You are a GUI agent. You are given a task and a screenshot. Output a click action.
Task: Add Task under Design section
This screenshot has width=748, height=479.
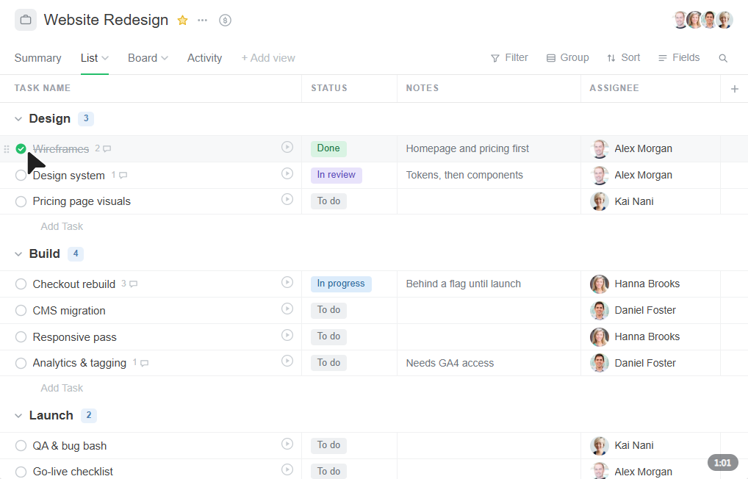pyautogui.click(x=62, y=226)
